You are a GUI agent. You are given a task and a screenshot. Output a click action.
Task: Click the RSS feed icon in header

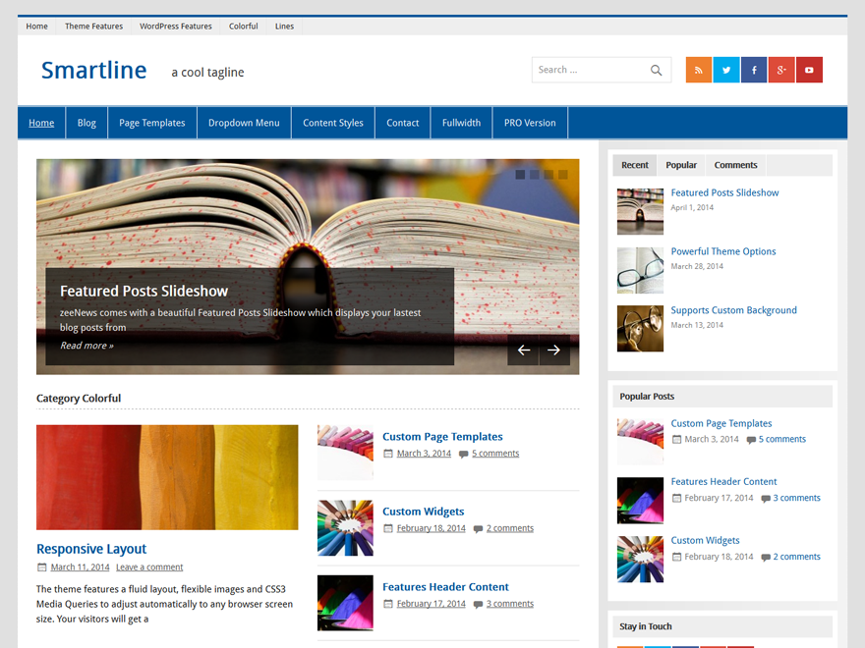tap(699, 70)
